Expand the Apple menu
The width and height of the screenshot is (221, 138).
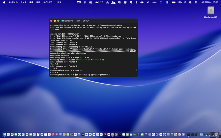click(4, 2)
